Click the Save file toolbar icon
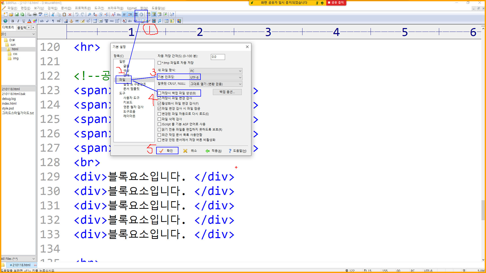 click(17, 14)
